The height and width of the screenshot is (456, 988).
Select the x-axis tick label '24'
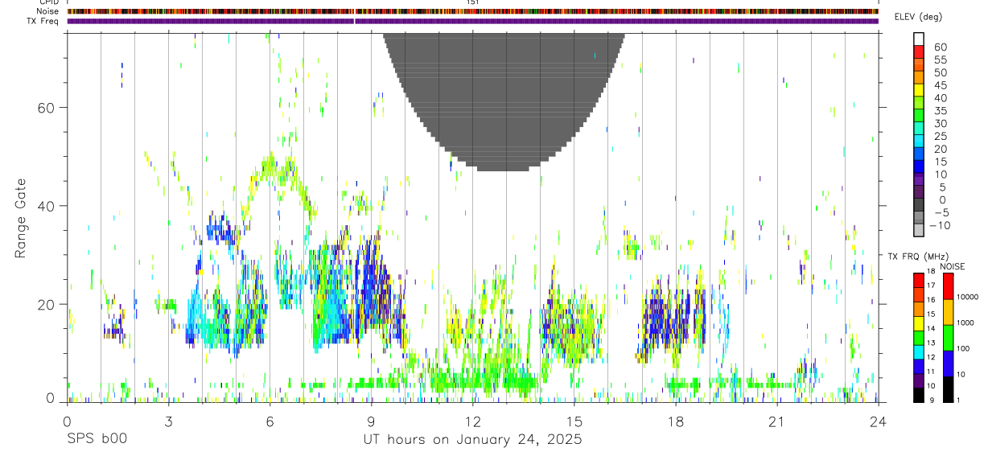tap(878, 421)
